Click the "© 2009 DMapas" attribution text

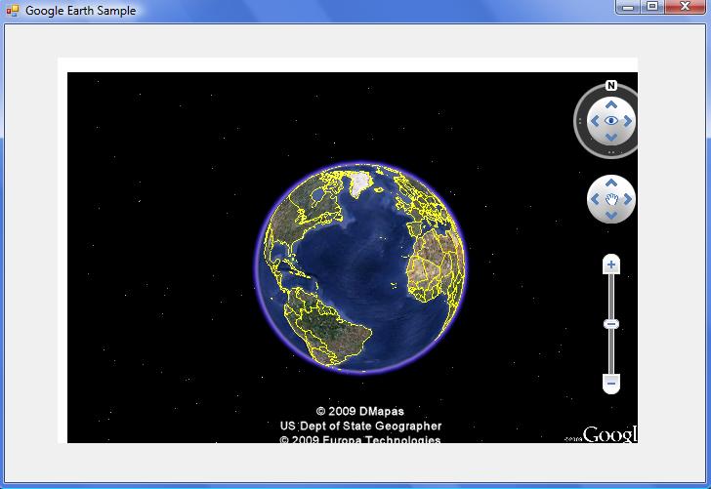click(360, 411)
